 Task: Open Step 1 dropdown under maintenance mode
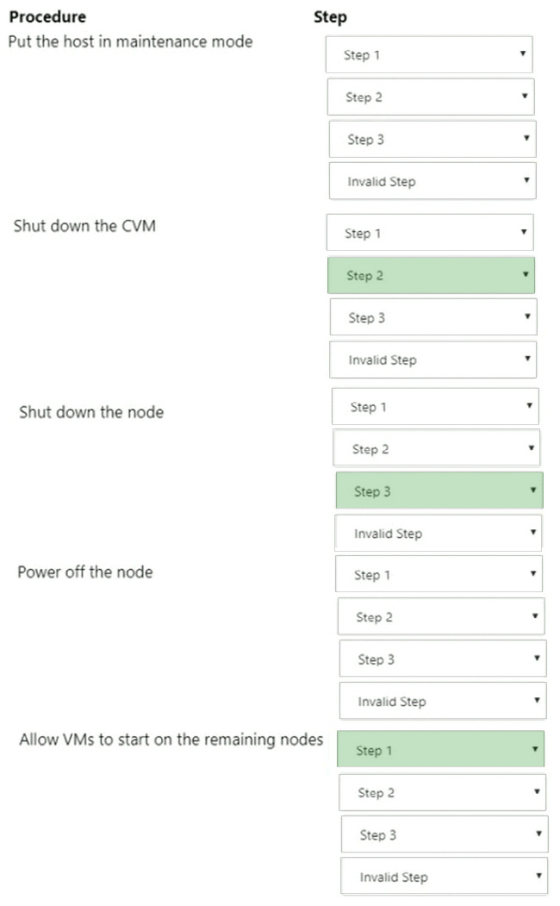click(x=429, y=55)
